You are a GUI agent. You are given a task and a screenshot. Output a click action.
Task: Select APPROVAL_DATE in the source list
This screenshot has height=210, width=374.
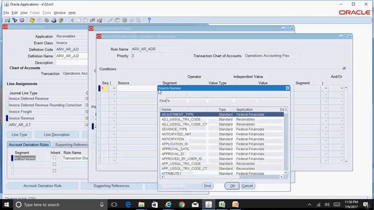(x=175, y=149)
